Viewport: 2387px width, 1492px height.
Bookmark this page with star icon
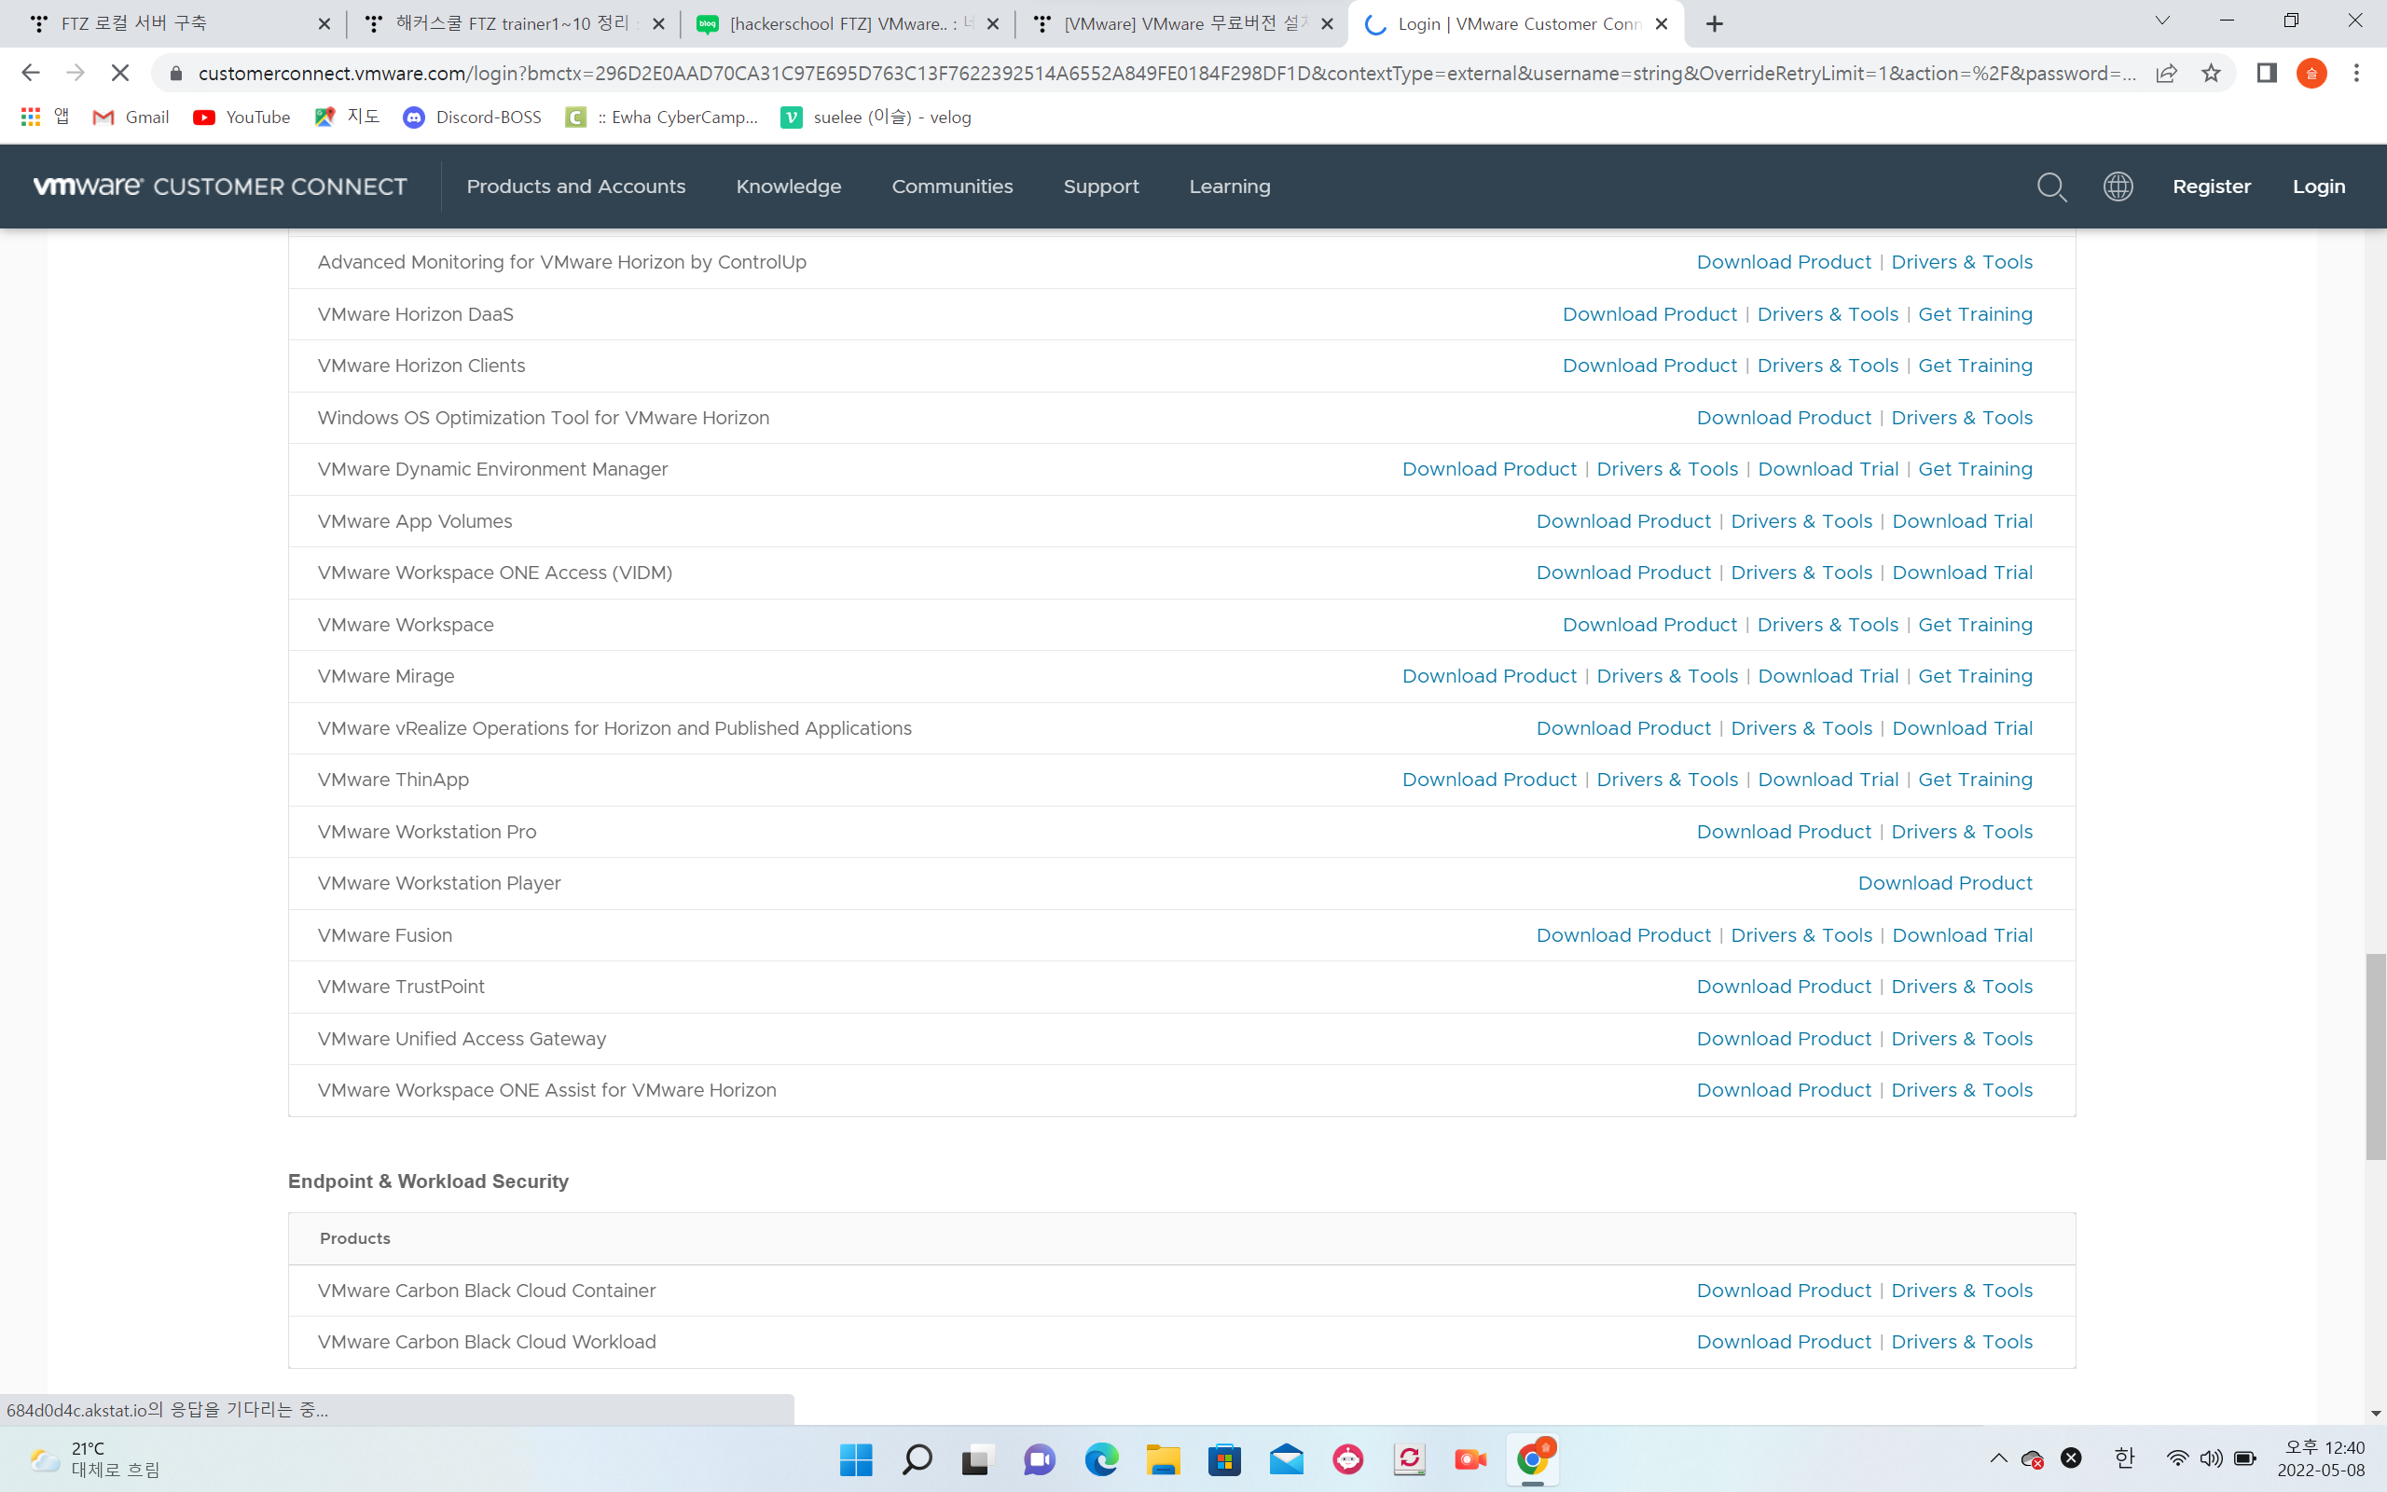coord(2211,73)
